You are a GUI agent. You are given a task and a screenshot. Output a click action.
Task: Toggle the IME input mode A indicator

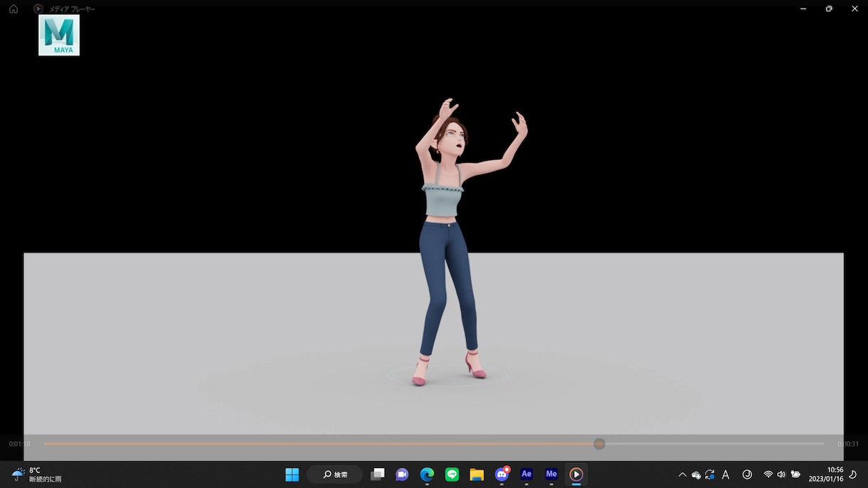coord(726,474)
